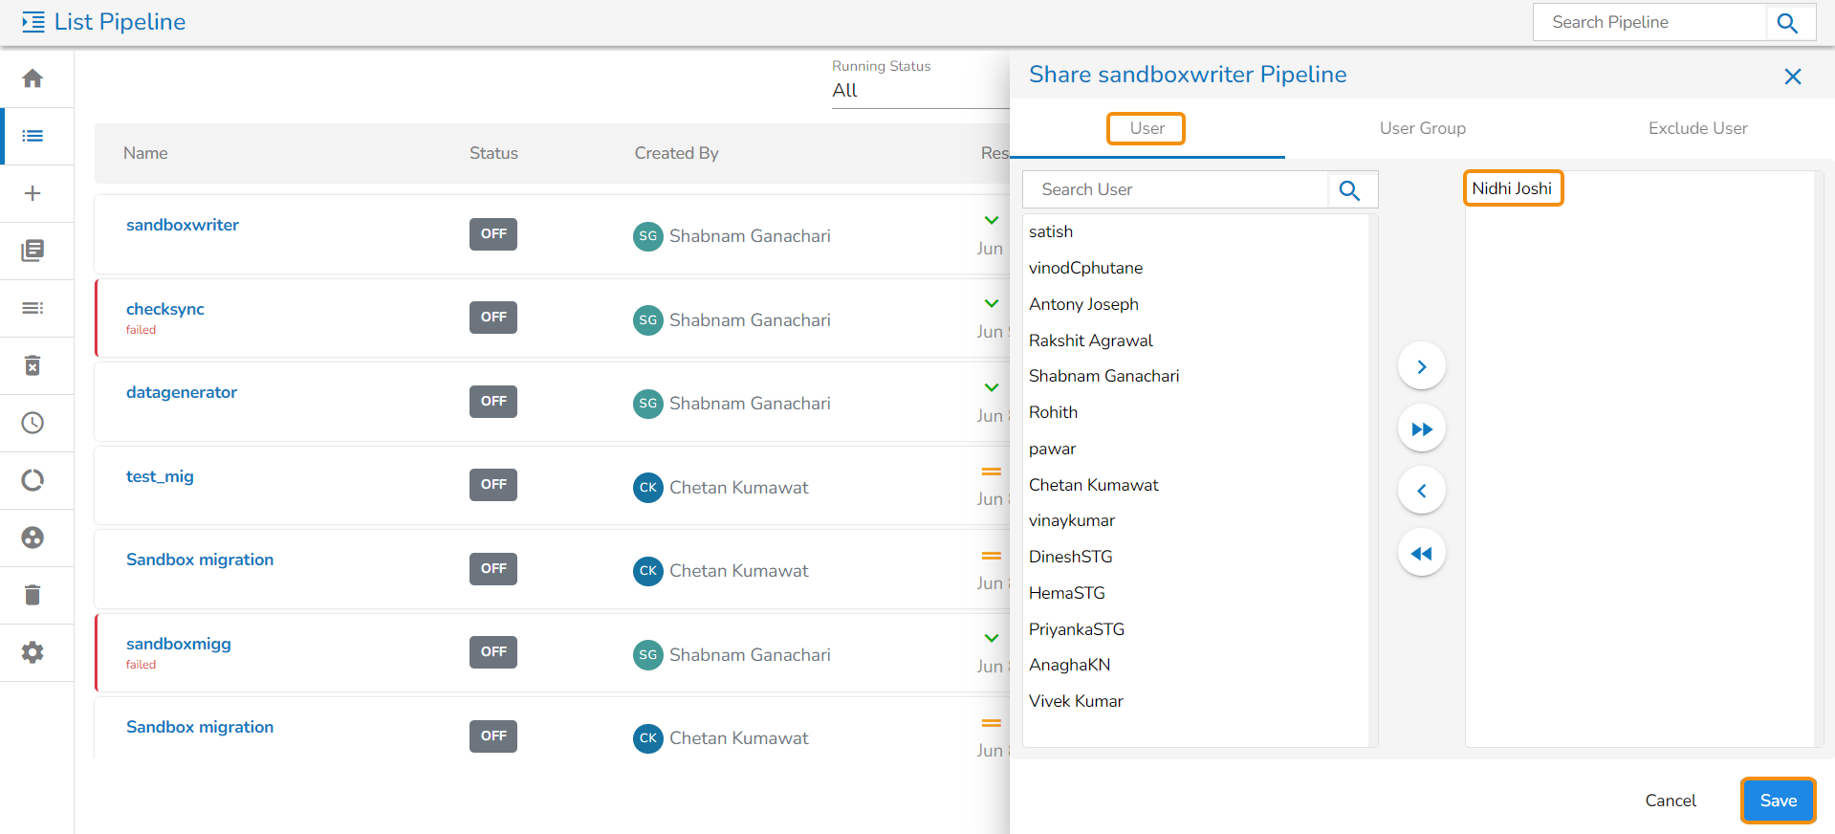Remove all users with double left arrow
Screen dimensions: 1835x834
[x=1421, y=553]
